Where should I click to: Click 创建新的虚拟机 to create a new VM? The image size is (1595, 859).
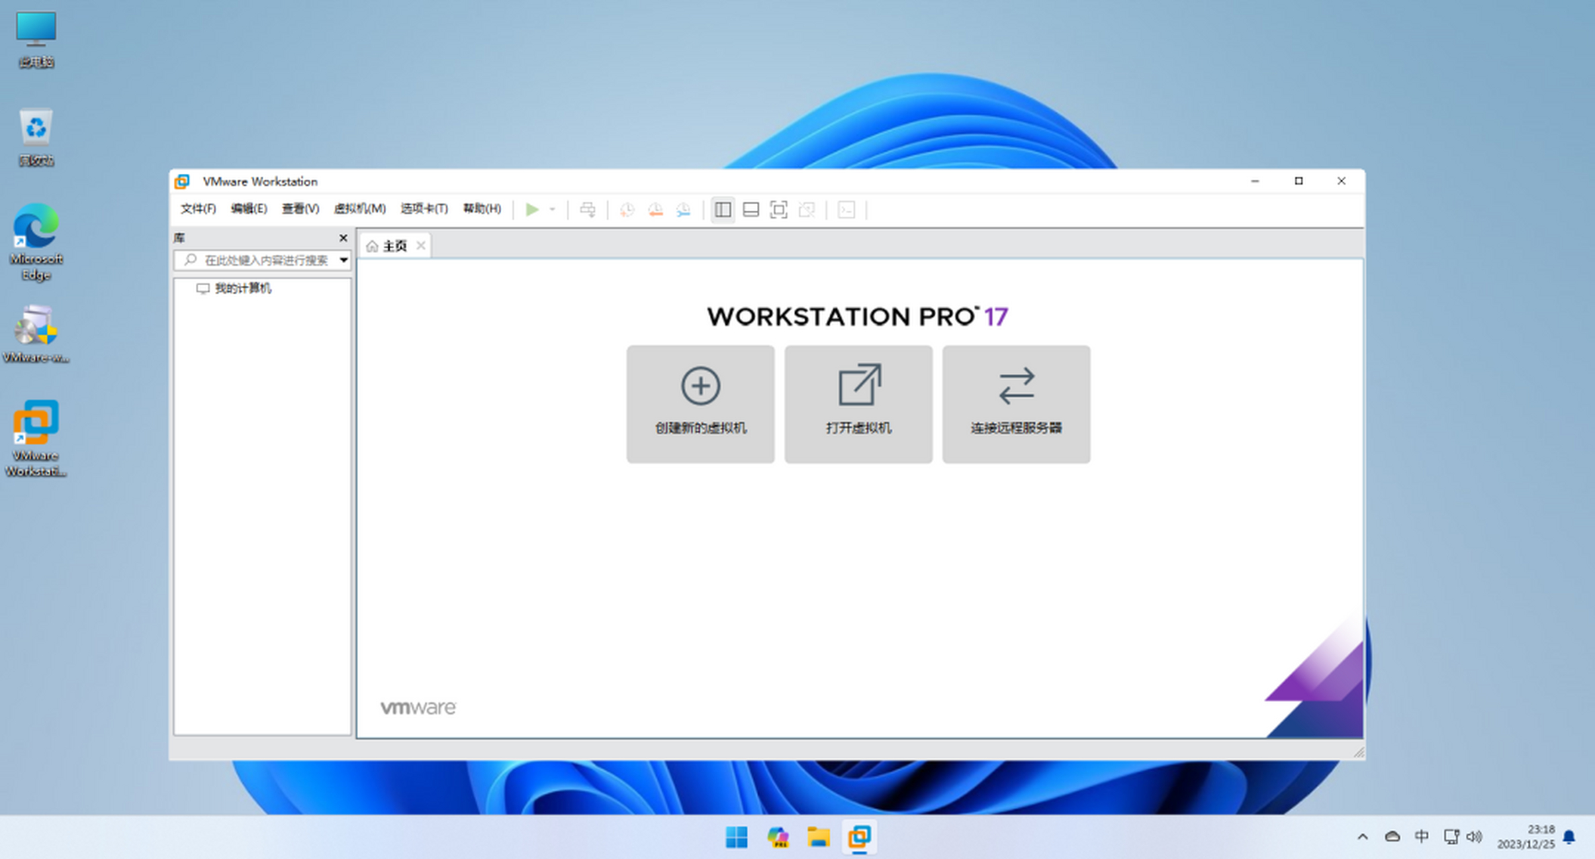700,403
